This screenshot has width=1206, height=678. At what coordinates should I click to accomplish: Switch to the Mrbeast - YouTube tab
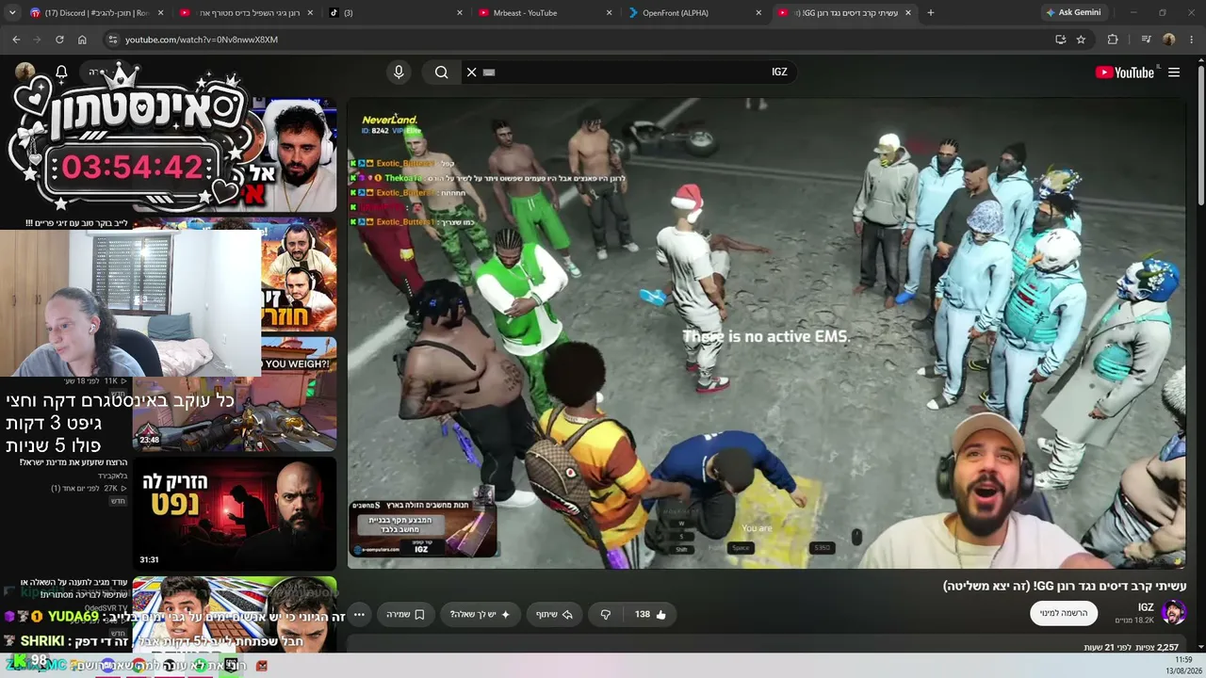[546, 12]
